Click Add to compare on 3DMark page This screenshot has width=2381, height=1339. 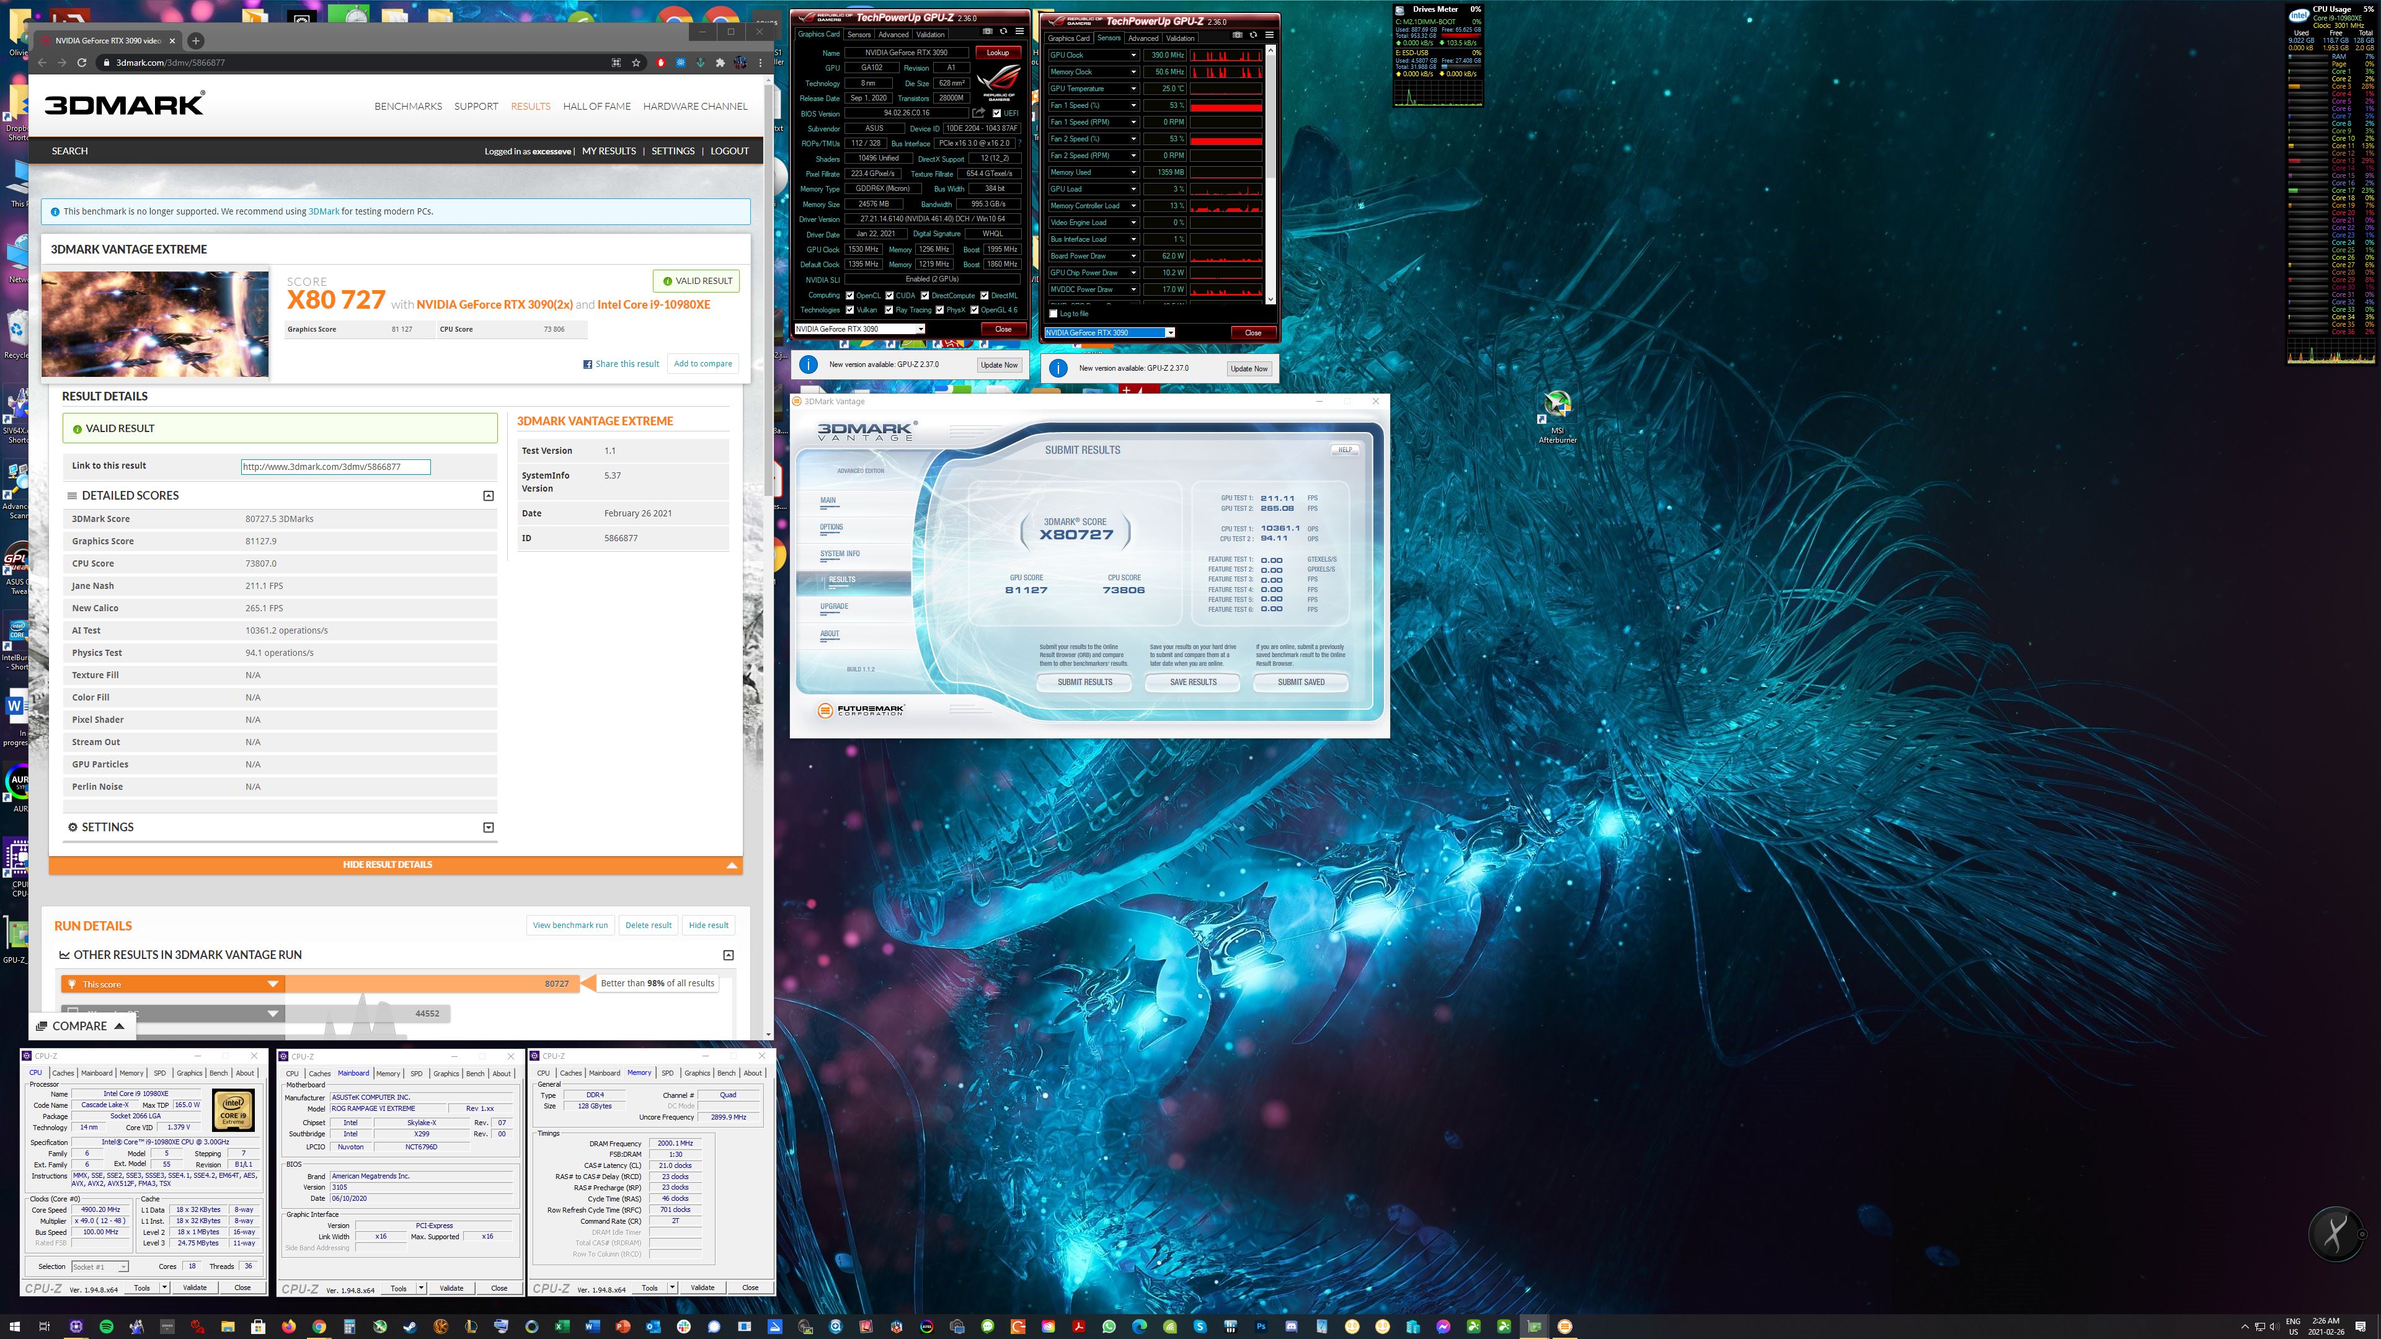[x=703, y=364]
